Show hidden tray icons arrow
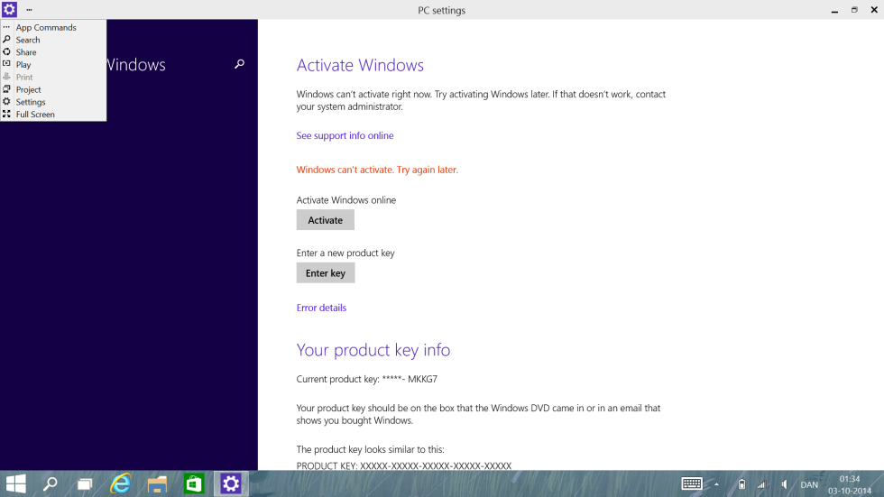This screenshot has width=884, height=497. click(x=716, y=484)
